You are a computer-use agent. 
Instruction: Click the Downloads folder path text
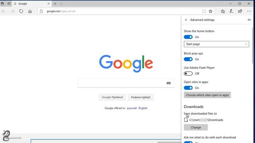[206, 120]
